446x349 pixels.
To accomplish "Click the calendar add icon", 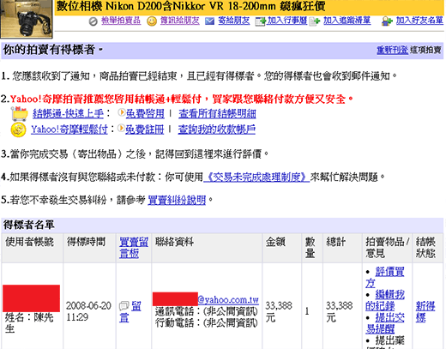I will [x=261, y=21].
